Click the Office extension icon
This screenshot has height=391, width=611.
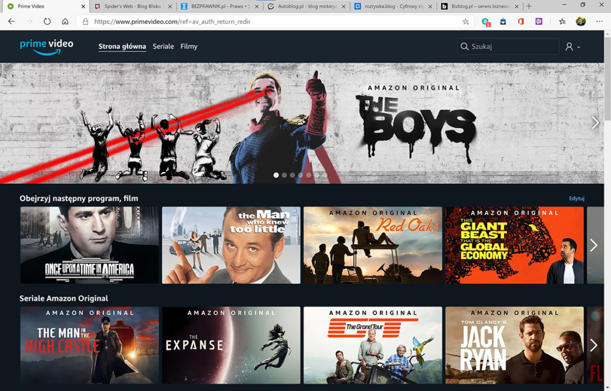coord(521,22)
